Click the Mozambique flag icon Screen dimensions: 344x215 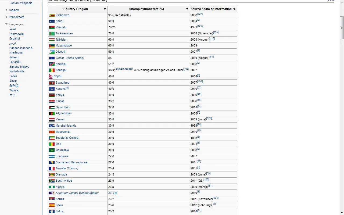(x=52, y=46)
